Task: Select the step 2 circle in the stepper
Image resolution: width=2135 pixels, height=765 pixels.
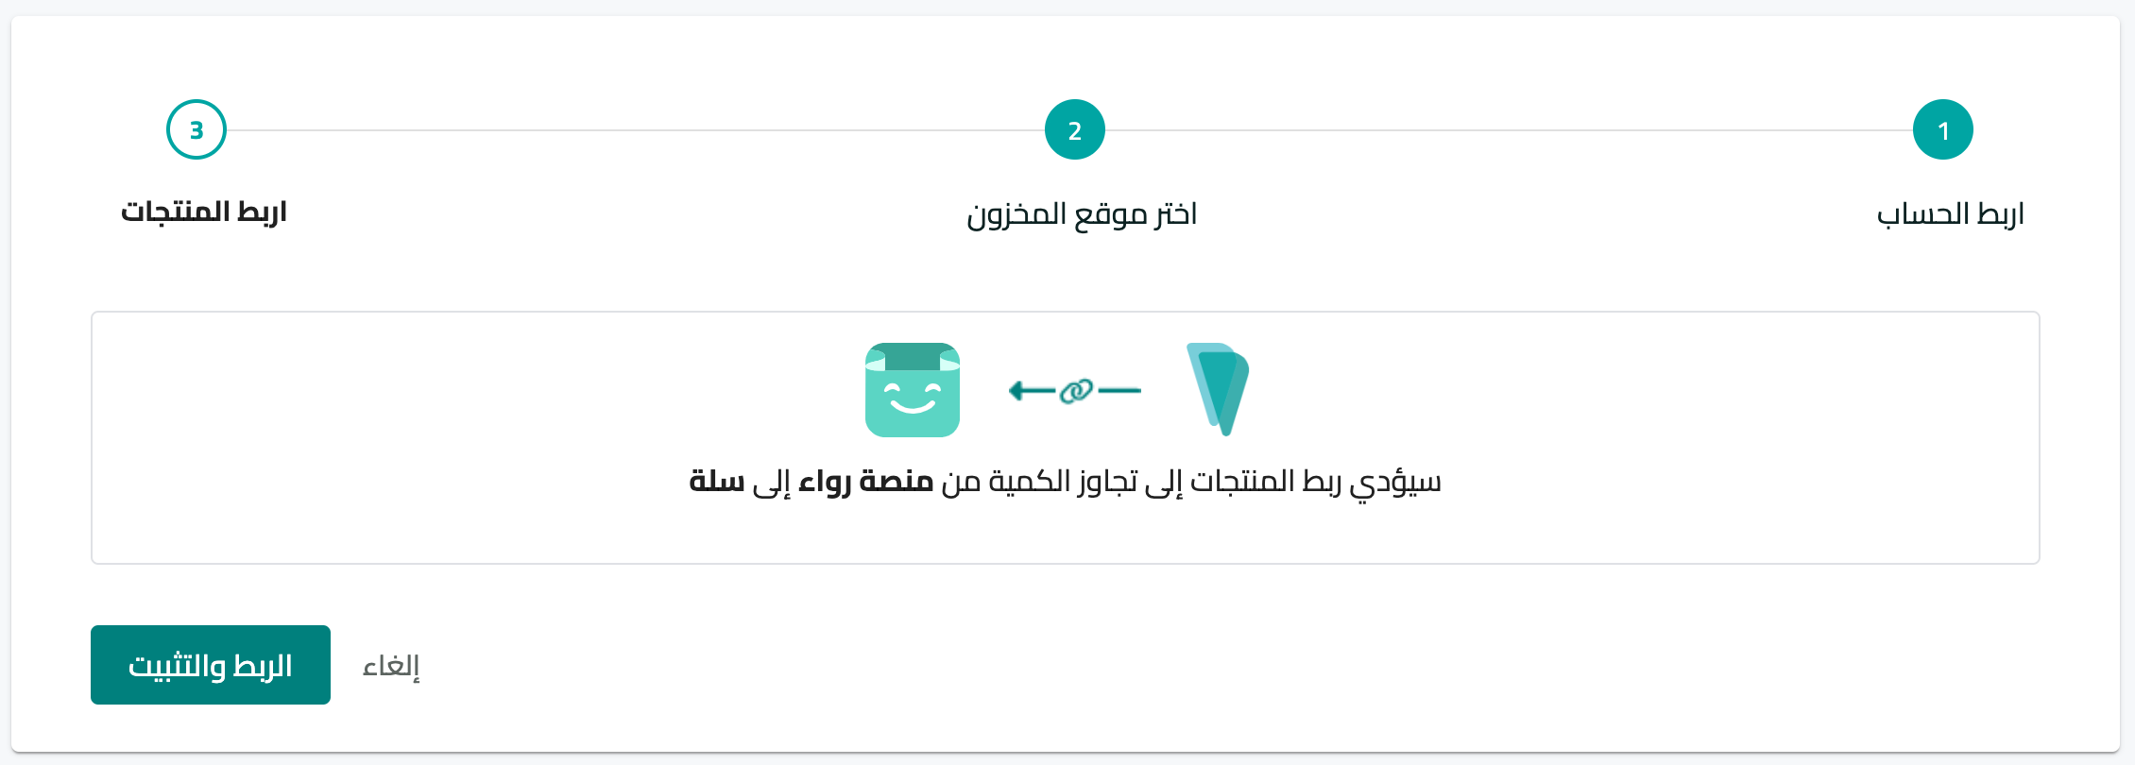Action: pos(1074,129)
